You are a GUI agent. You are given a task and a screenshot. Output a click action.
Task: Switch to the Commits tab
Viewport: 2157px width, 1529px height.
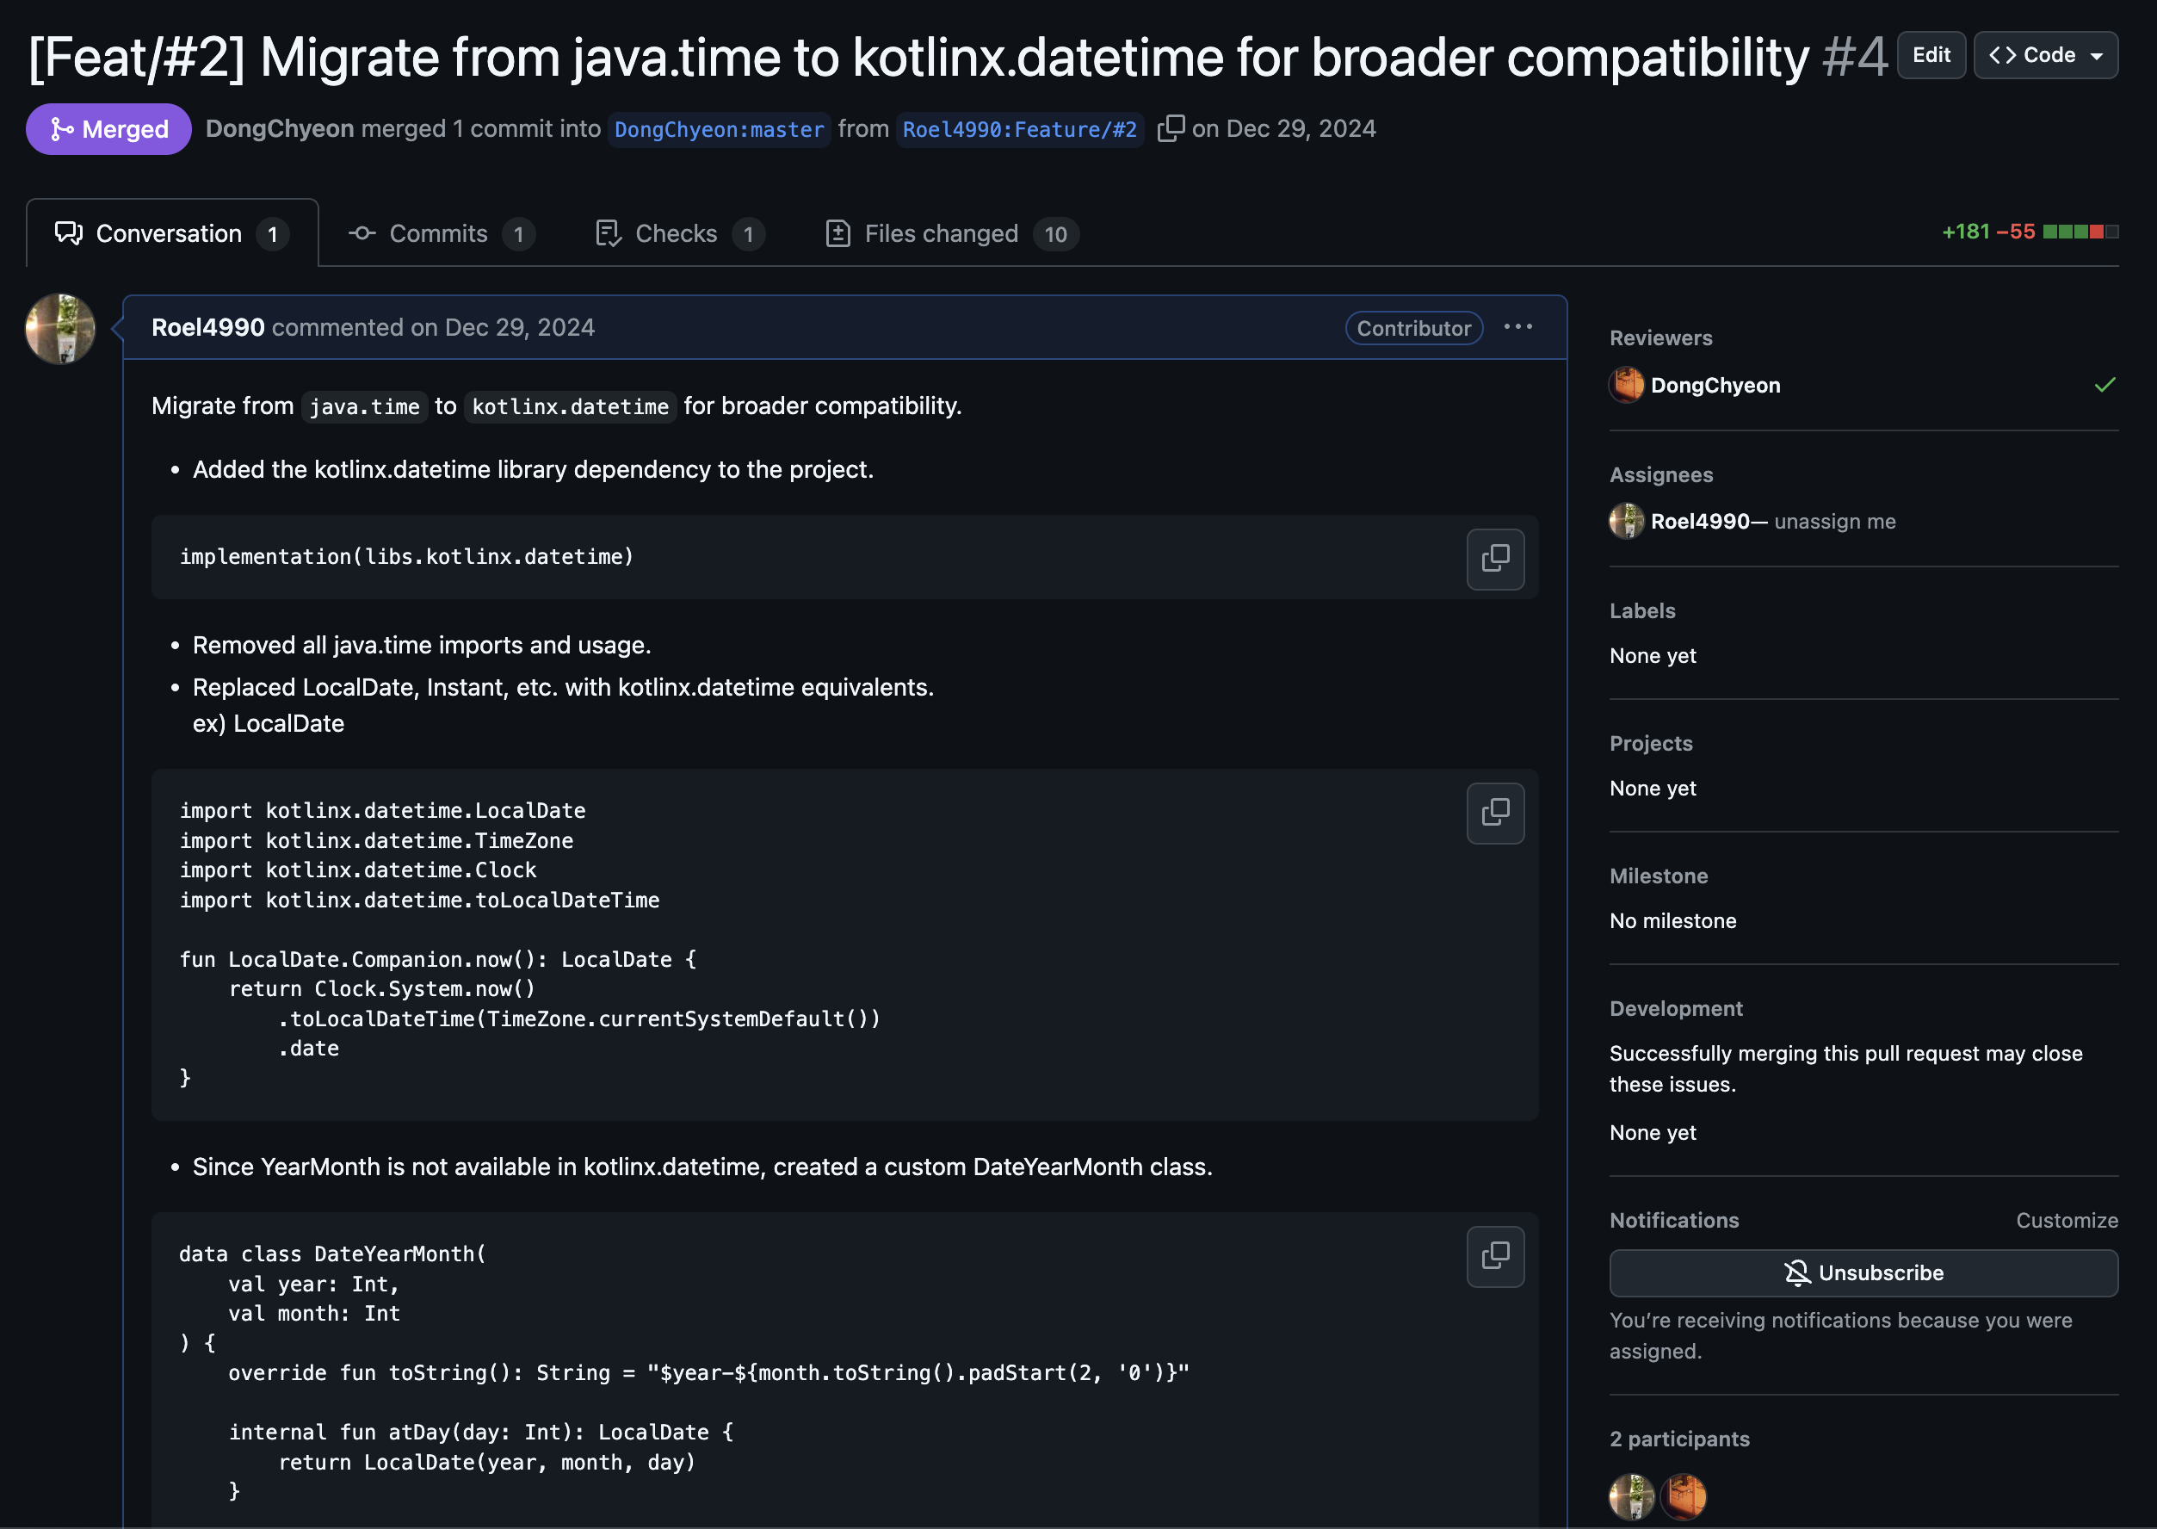(x=440, y=233)
